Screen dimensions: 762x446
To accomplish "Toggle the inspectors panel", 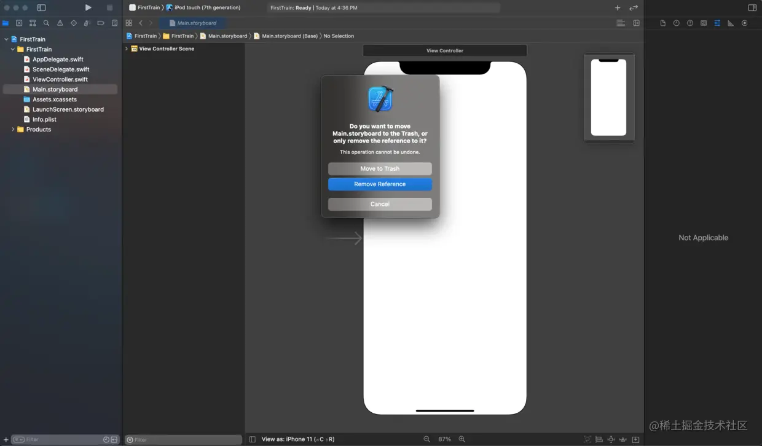I will pos(752,7).
